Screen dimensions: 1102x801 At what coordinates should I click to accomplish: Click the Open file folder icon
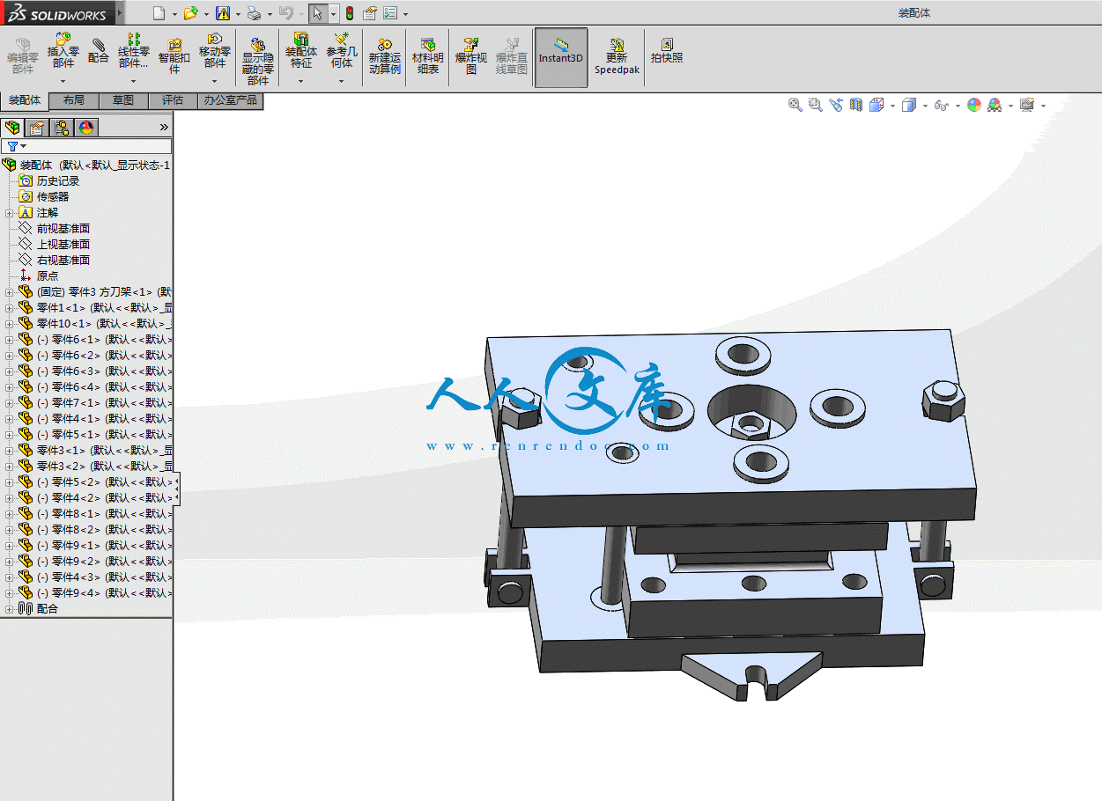[x=190, y=13]
